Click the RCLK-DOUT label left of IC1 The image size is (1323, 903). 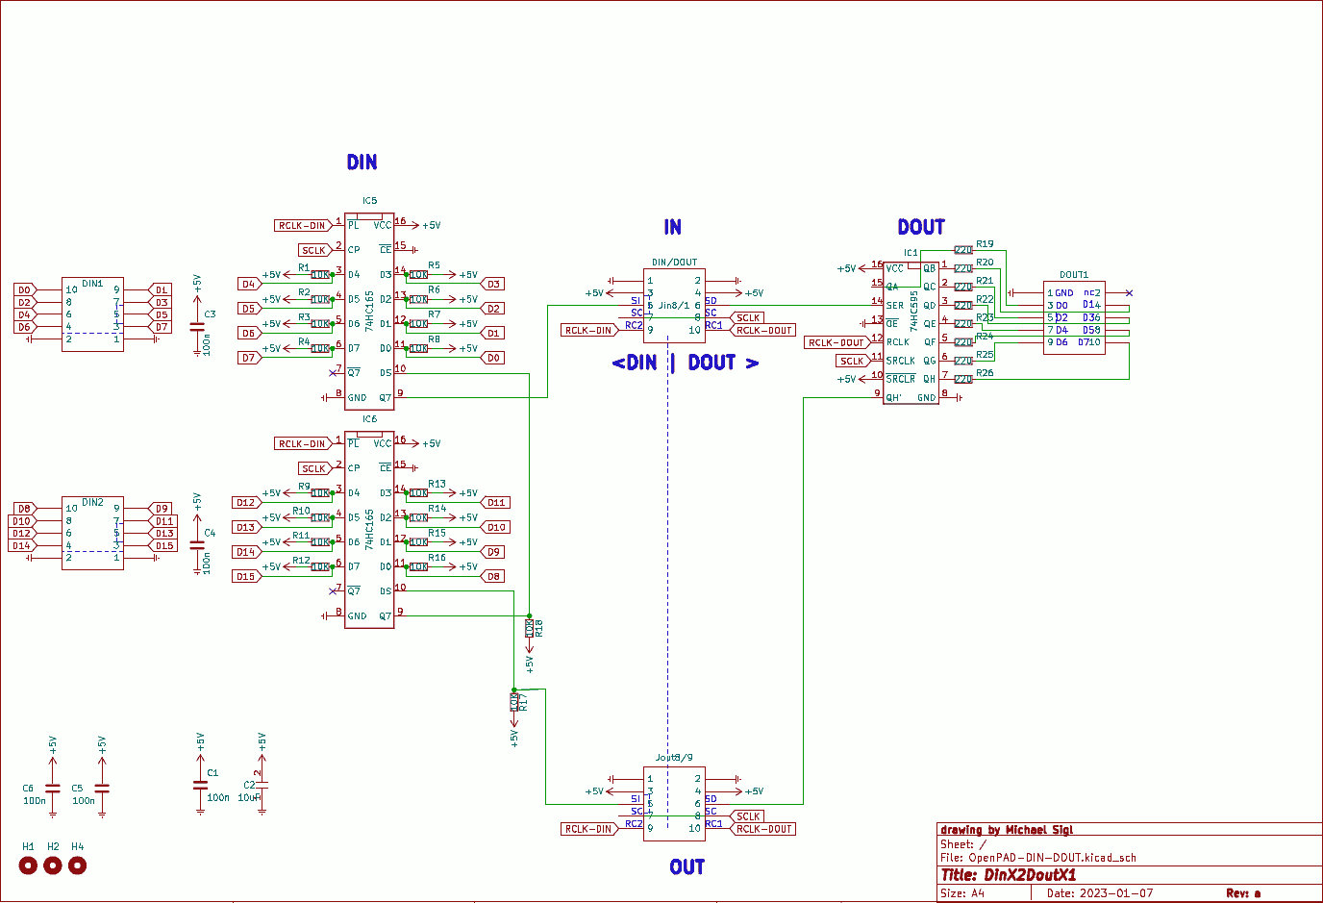(836, 342)
